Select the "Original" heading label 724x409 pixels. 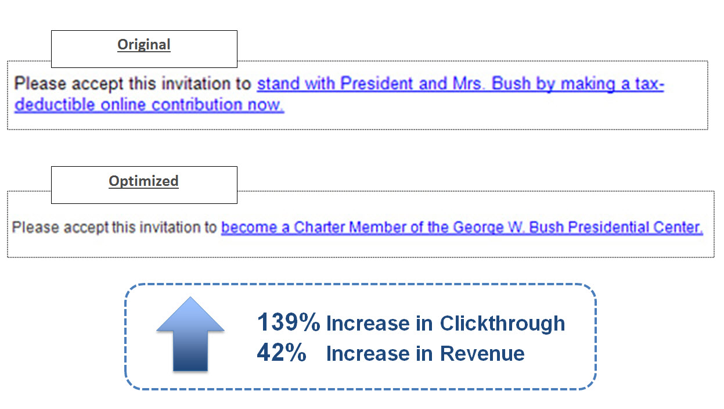click(x=144, y=45)
